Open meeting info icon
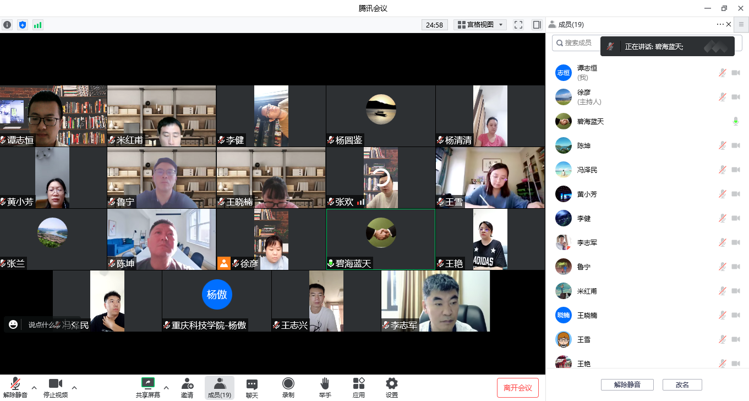The image size is (749, 401). (7, 25)
